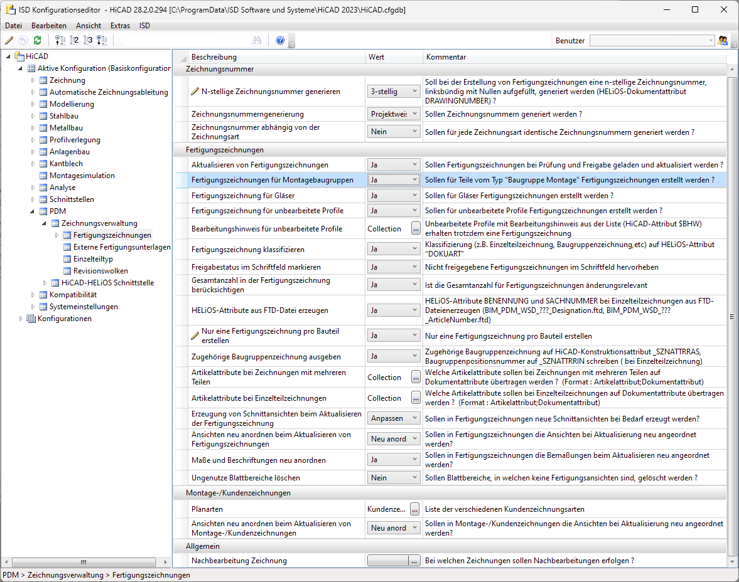
Task: Expand the Konfigurationen tree node
Action: point(21,319)
